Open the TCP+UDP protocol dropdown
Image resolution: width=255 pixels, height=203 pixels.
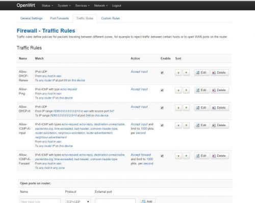(x=78, y=201)
